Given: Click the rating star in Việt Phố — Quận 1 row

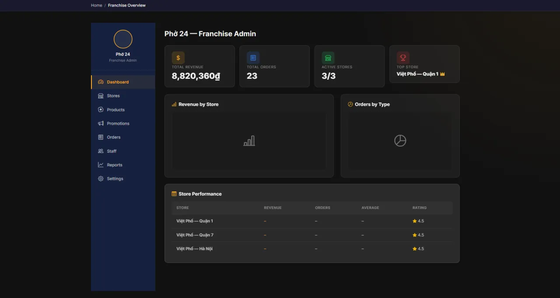Looking at the screenshot, I should 415,221.
